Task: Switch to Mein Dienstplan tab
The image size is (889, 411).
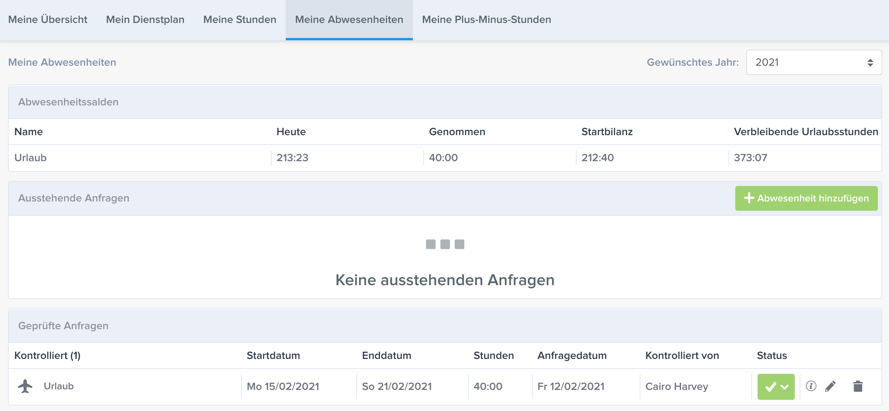Action: 145,20
